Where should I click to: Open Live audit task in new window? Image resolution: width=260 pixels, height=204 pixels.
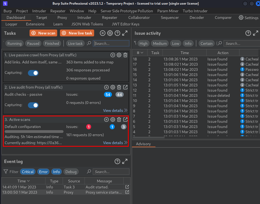pos(125,87)
